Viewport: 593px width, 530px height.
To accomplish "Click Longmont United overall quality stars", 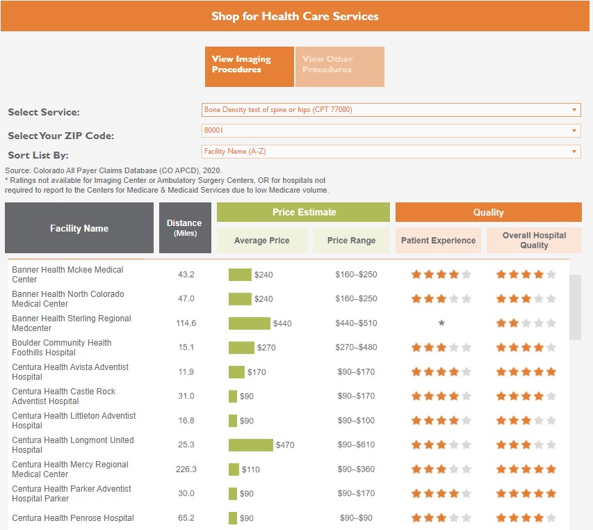I will pos(526,445).
